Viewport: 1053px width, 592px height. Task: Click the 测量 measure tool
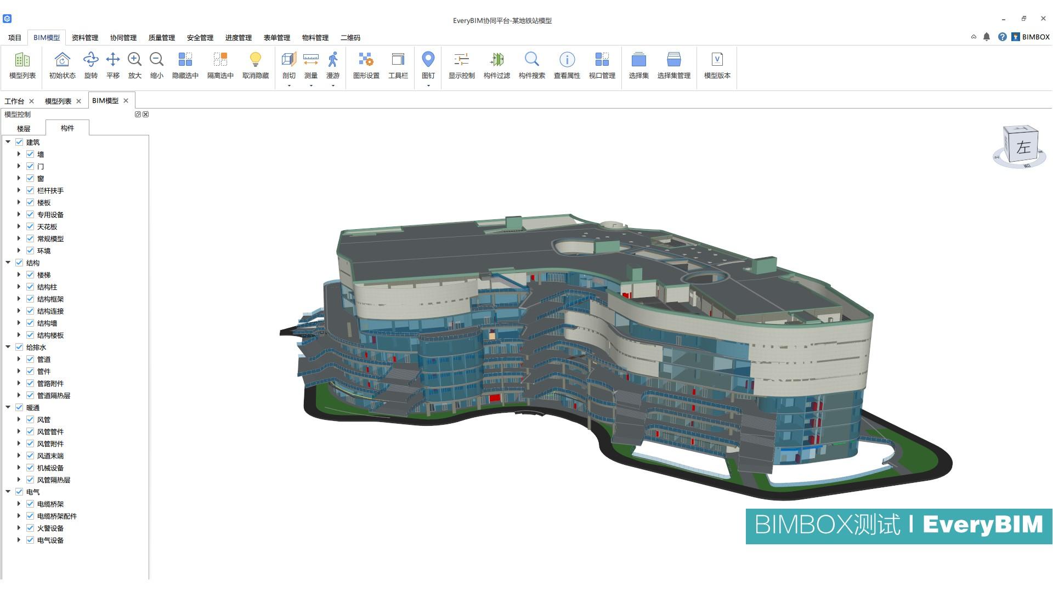310,66
